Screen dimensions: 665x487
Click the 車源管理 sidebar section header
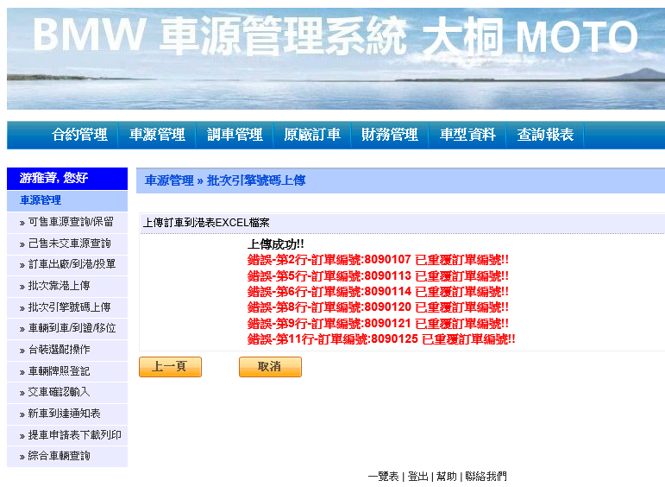67,200
